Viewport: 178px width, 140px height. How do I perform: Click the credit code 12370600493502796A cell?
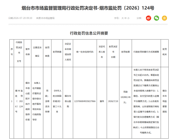coord(85,101)
